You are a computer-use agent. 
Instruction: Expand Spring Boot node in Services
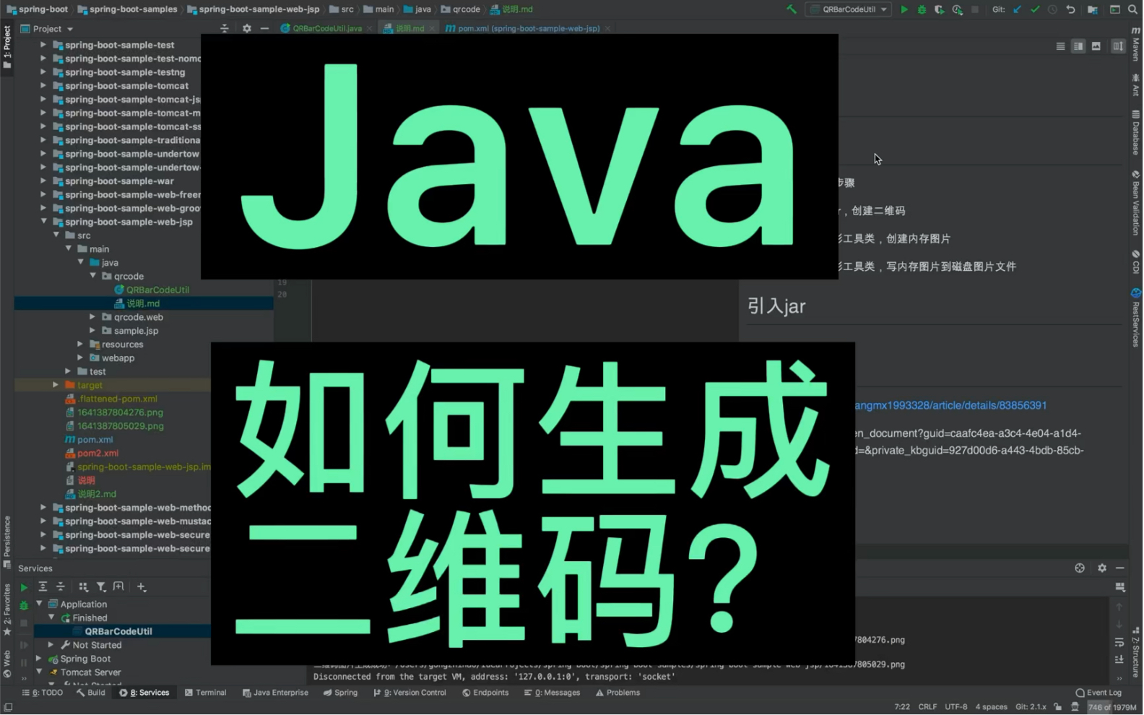pyautogui.click(x=39, y=659)
